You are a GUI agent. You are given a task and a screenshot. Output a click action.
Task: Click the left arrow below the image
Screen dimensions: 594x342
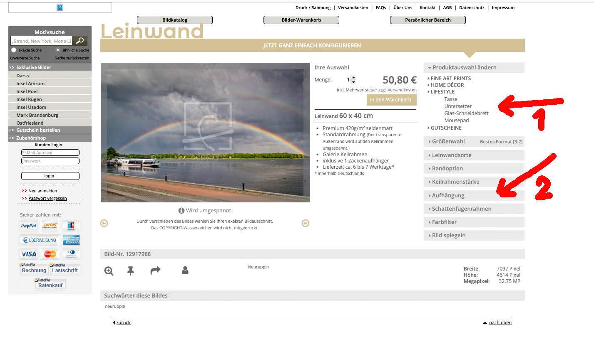coord(104,224)
